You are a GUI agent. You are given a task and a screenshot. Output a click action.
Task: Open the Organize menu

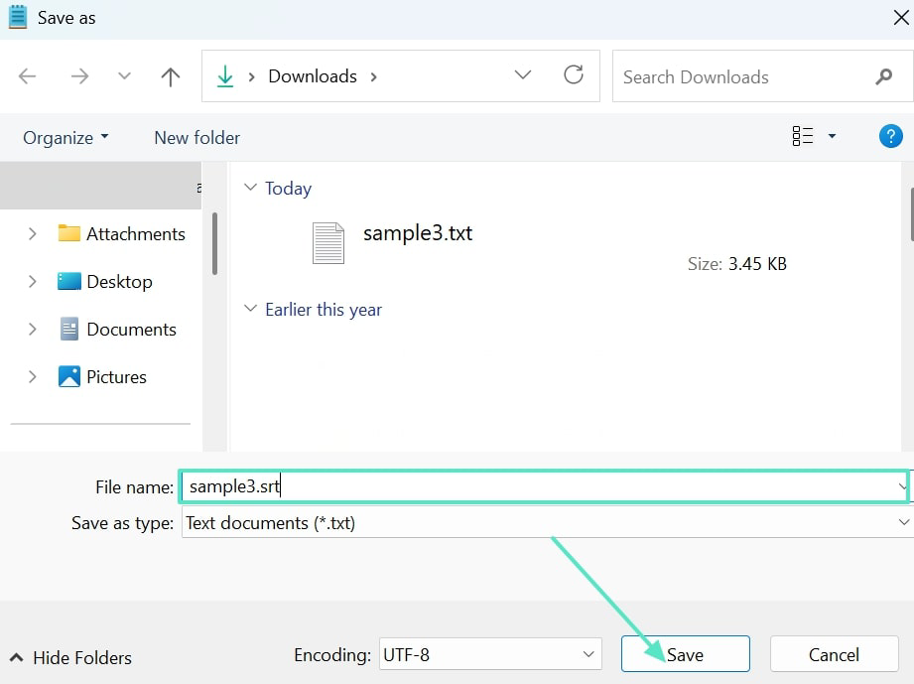coord(65,138)
